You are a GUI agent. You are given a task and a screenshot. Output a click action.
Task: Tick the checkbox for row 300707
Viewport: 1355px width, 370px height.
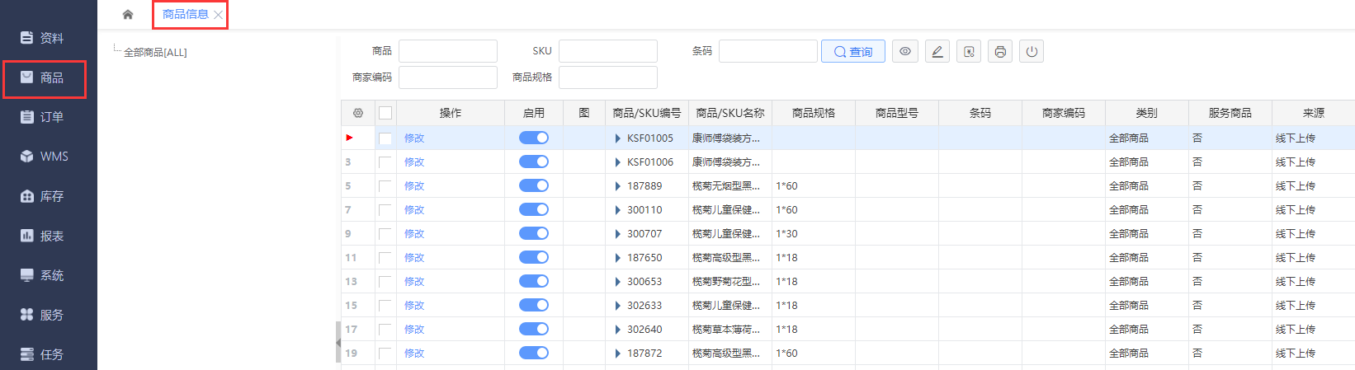pos(385,234)
